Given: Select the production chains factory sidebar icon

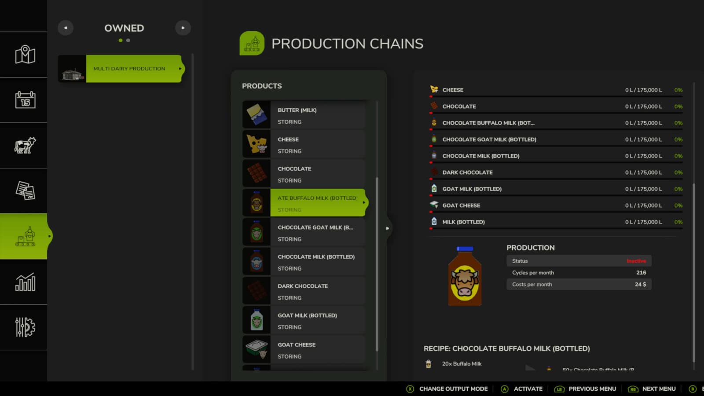Looking at the screenshot, I should point(25,236).
